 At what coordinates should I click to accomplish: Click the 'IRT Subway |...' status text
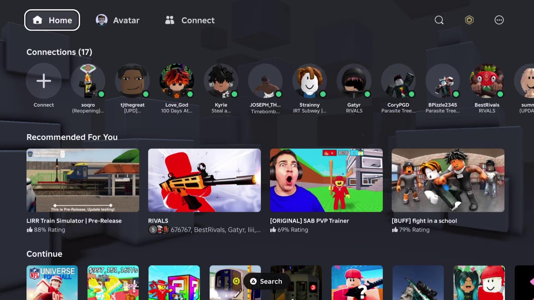[310, 111]
